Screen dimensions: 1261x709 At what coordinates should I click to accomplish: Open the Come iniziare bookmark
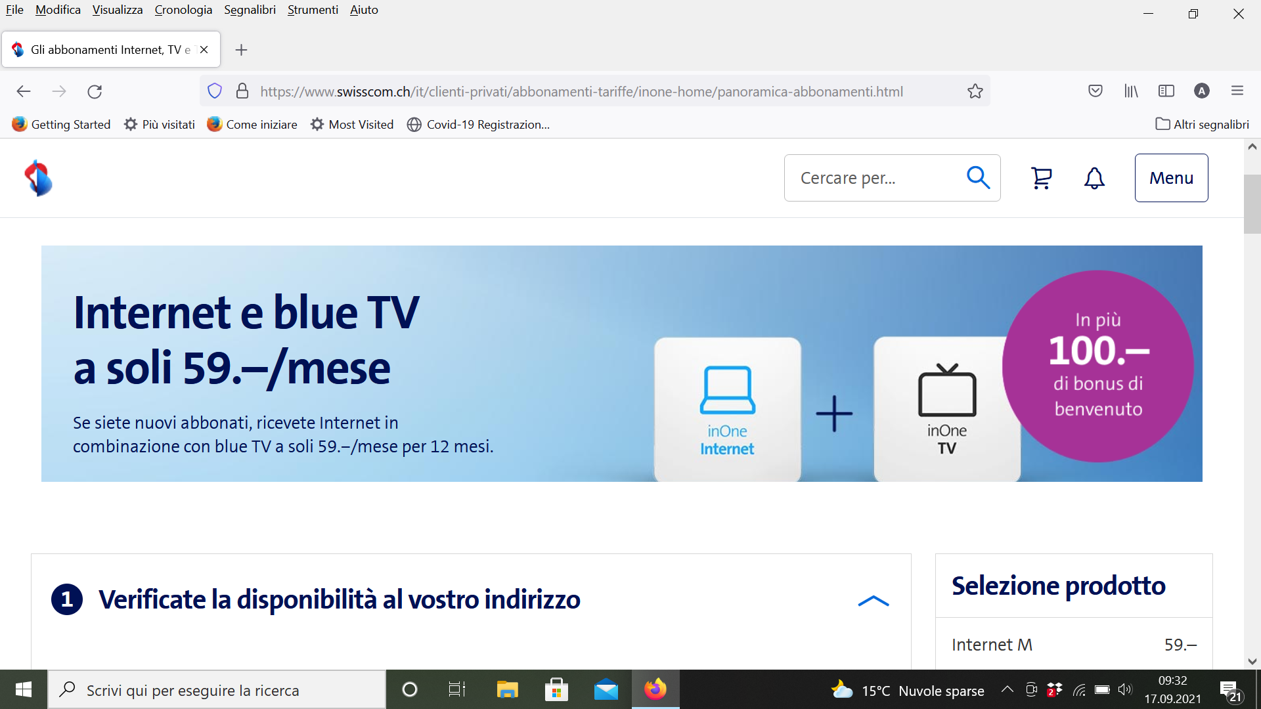(252, 124)
